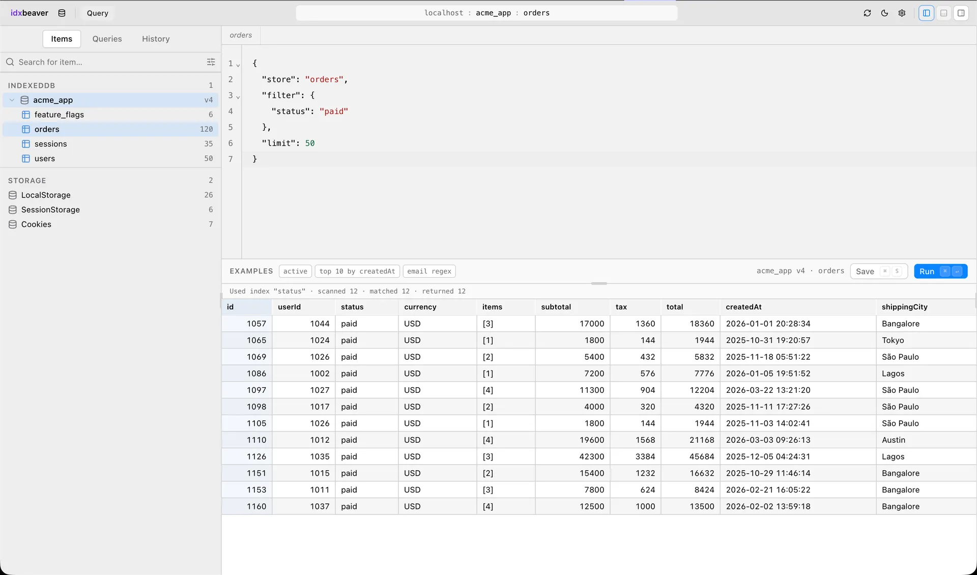Image resolution: width=977 pixels, height=575 pixels.
Task: Click the acme_app database icon
Action: point(24,100)
